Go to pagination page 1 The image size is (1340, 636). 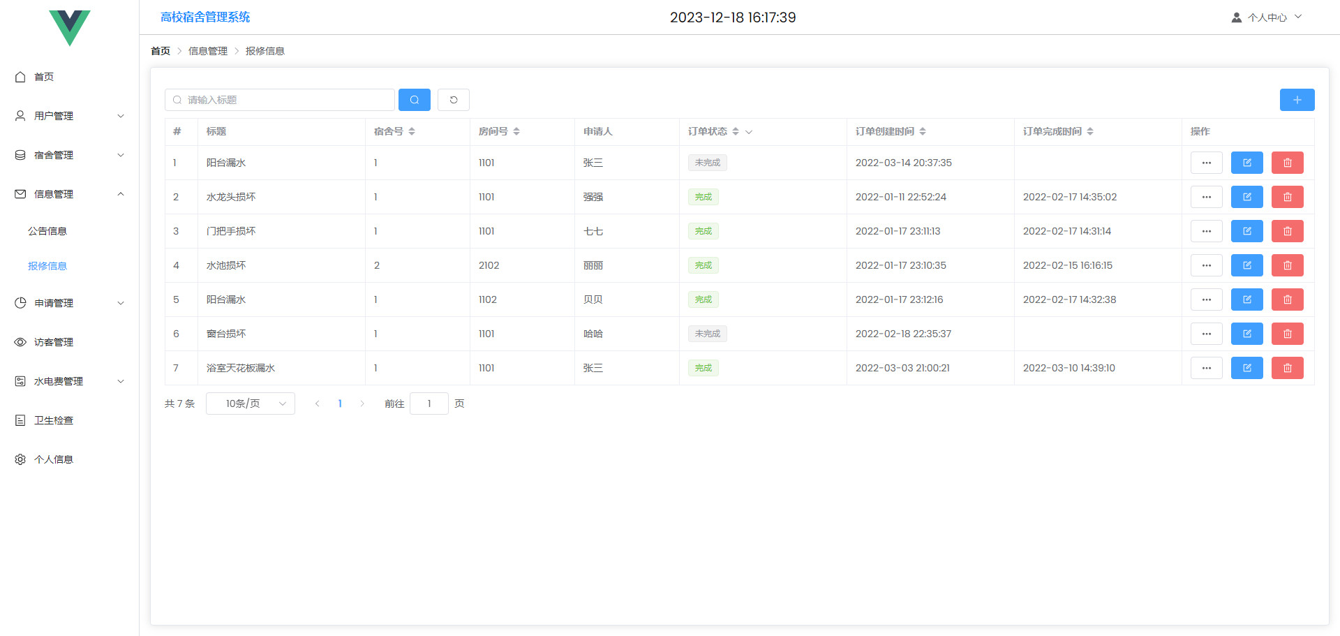(340, 404)
